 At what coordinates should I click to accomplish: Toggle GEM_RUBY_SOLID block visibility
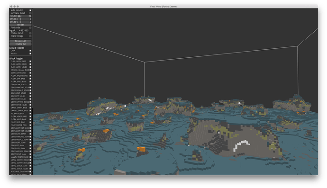click(x=30, y=99)
